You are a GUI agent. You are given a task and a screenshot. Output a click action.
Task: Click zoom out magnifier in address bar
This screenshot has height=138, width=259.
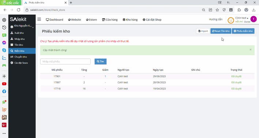(203, 10)
